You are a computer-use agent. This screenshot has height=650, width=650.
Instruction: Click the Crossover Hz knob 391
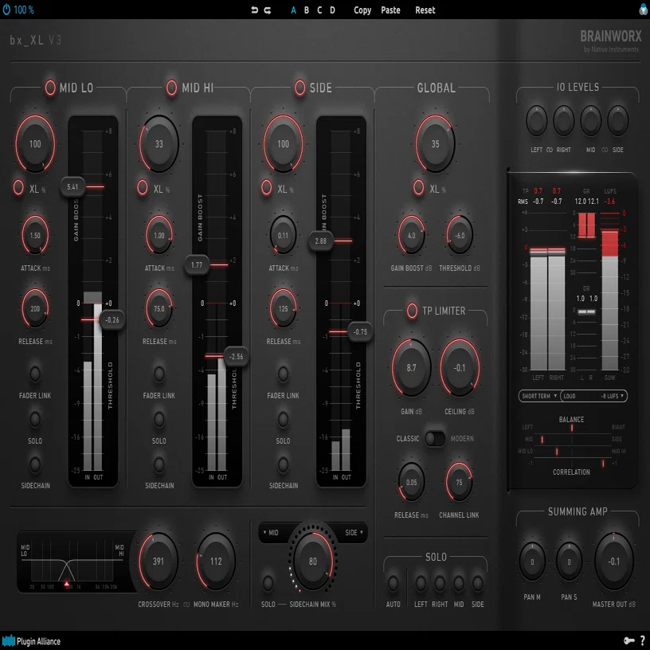pos(159,562)
